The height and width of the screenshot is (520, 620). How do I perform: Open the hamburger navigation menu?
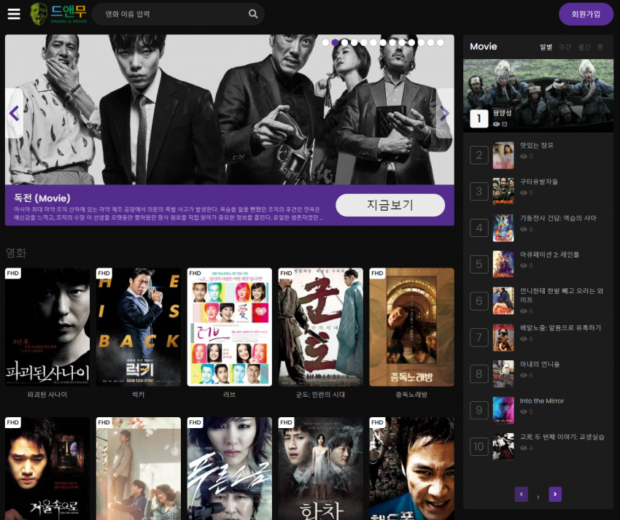click(x=14, y=15)
